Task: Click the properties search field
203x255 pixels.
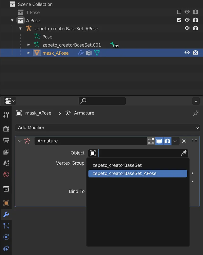Action: [x=102, y=101]
